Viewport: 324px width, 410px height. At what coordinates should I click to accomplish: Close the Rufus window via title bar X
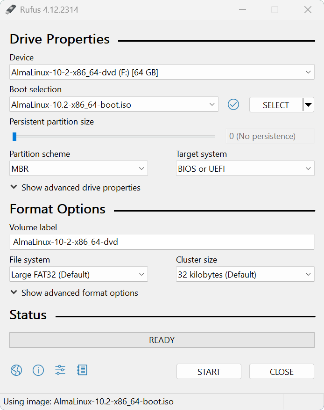(x=308, y=10)
